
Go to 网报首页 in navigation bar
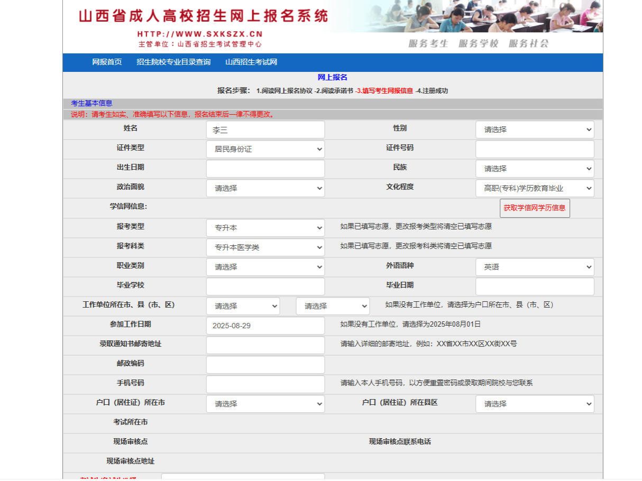[107, 62]
